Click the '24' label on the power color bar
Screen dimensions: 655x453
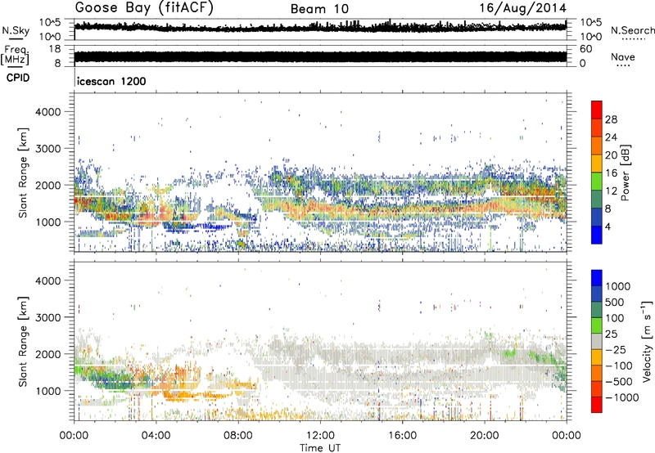click(611, 137)
